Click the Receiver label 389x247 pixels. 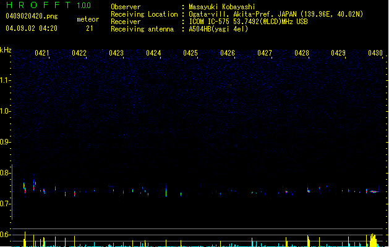click(126, 22)
